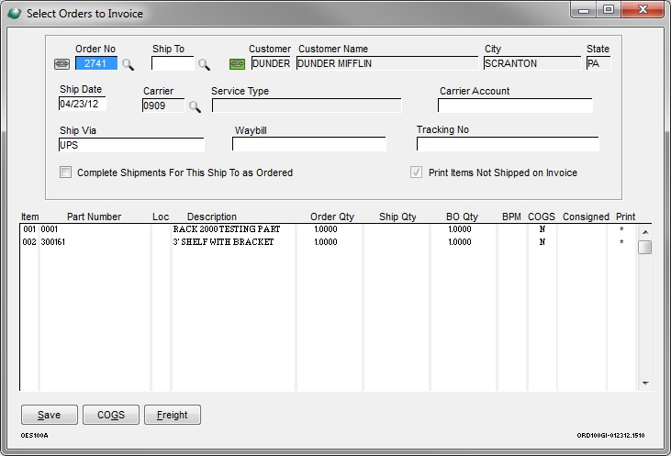Click the Ship Via field UPS

[131, 145]
